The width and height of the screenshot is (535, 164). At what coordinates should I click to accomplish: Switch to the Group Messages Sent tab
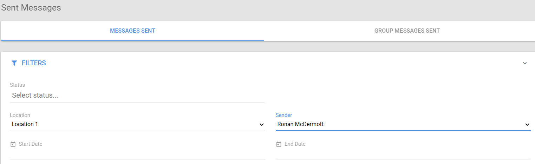pos(407,31)
